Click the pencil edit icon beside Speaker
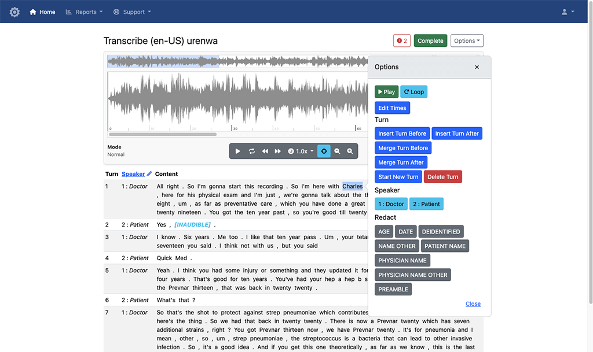 [149, 174]
